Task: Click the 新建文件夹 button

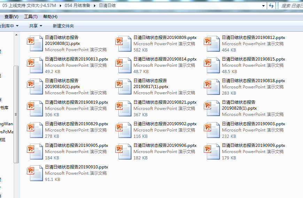Action: tap(63, 26)
